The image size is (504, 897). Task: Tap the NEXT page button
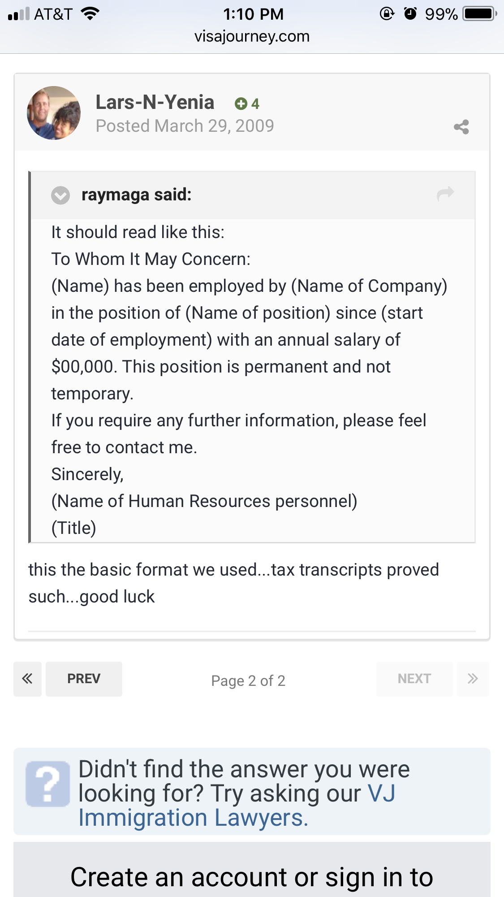pyautogui.click(x=414, y=679)
